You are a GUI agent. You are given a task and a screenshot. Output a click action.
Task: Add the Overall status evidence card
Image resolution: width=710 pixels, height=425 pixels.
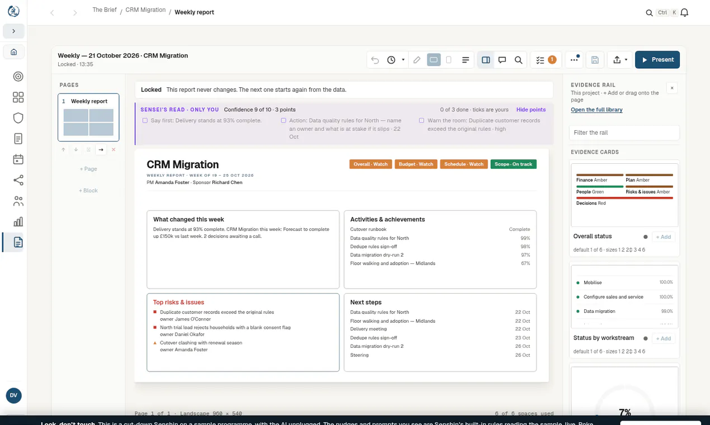664,237
